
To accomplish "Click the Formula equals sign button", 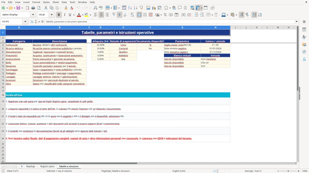I will pyautogui.click(x=42, y=22).
